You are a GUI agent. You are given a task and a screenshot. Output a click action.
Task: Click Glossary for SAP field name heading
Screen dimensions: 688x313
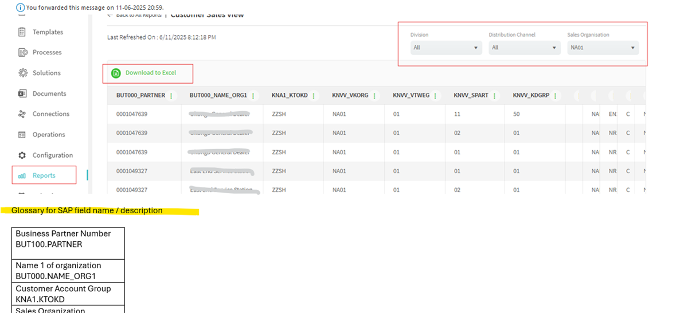click(87, 210)
